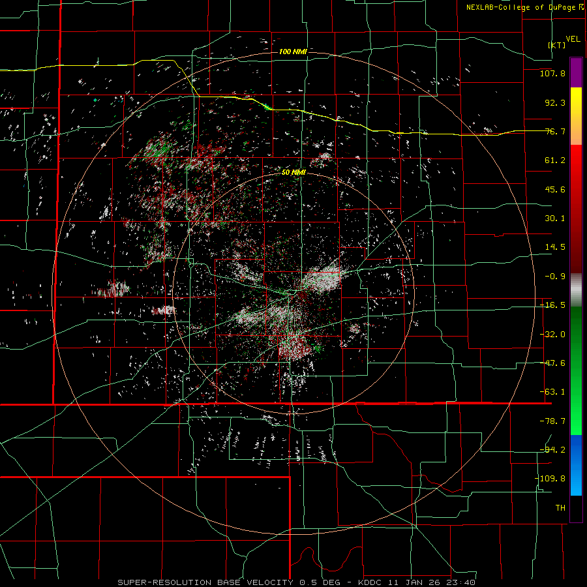
Task: Click the VEL label above the color scale
Action: 573,39
